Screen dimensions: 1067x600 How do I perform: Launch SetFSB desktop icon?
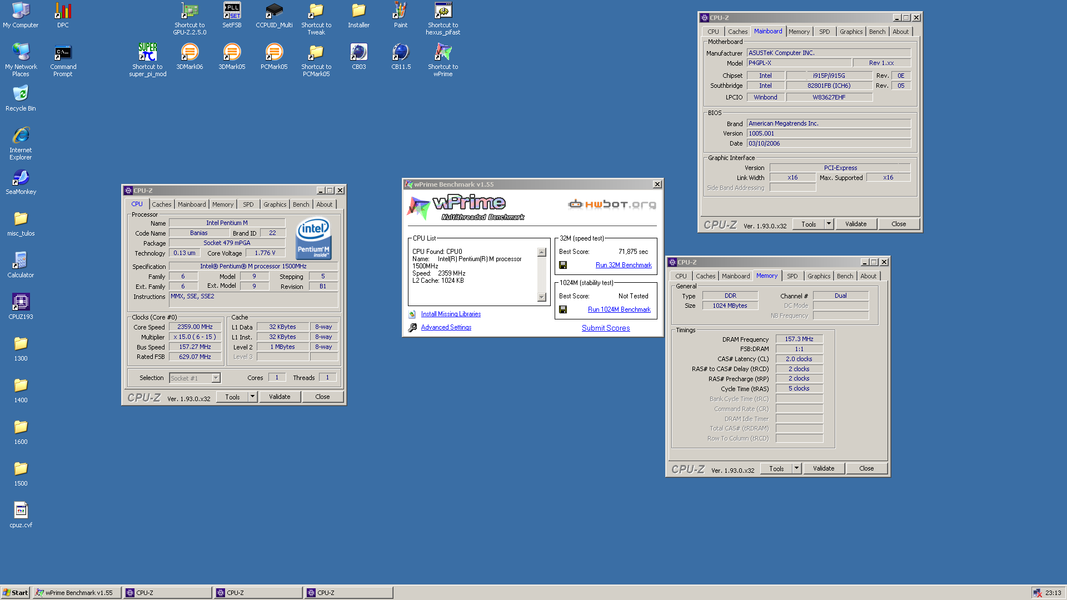232,15
